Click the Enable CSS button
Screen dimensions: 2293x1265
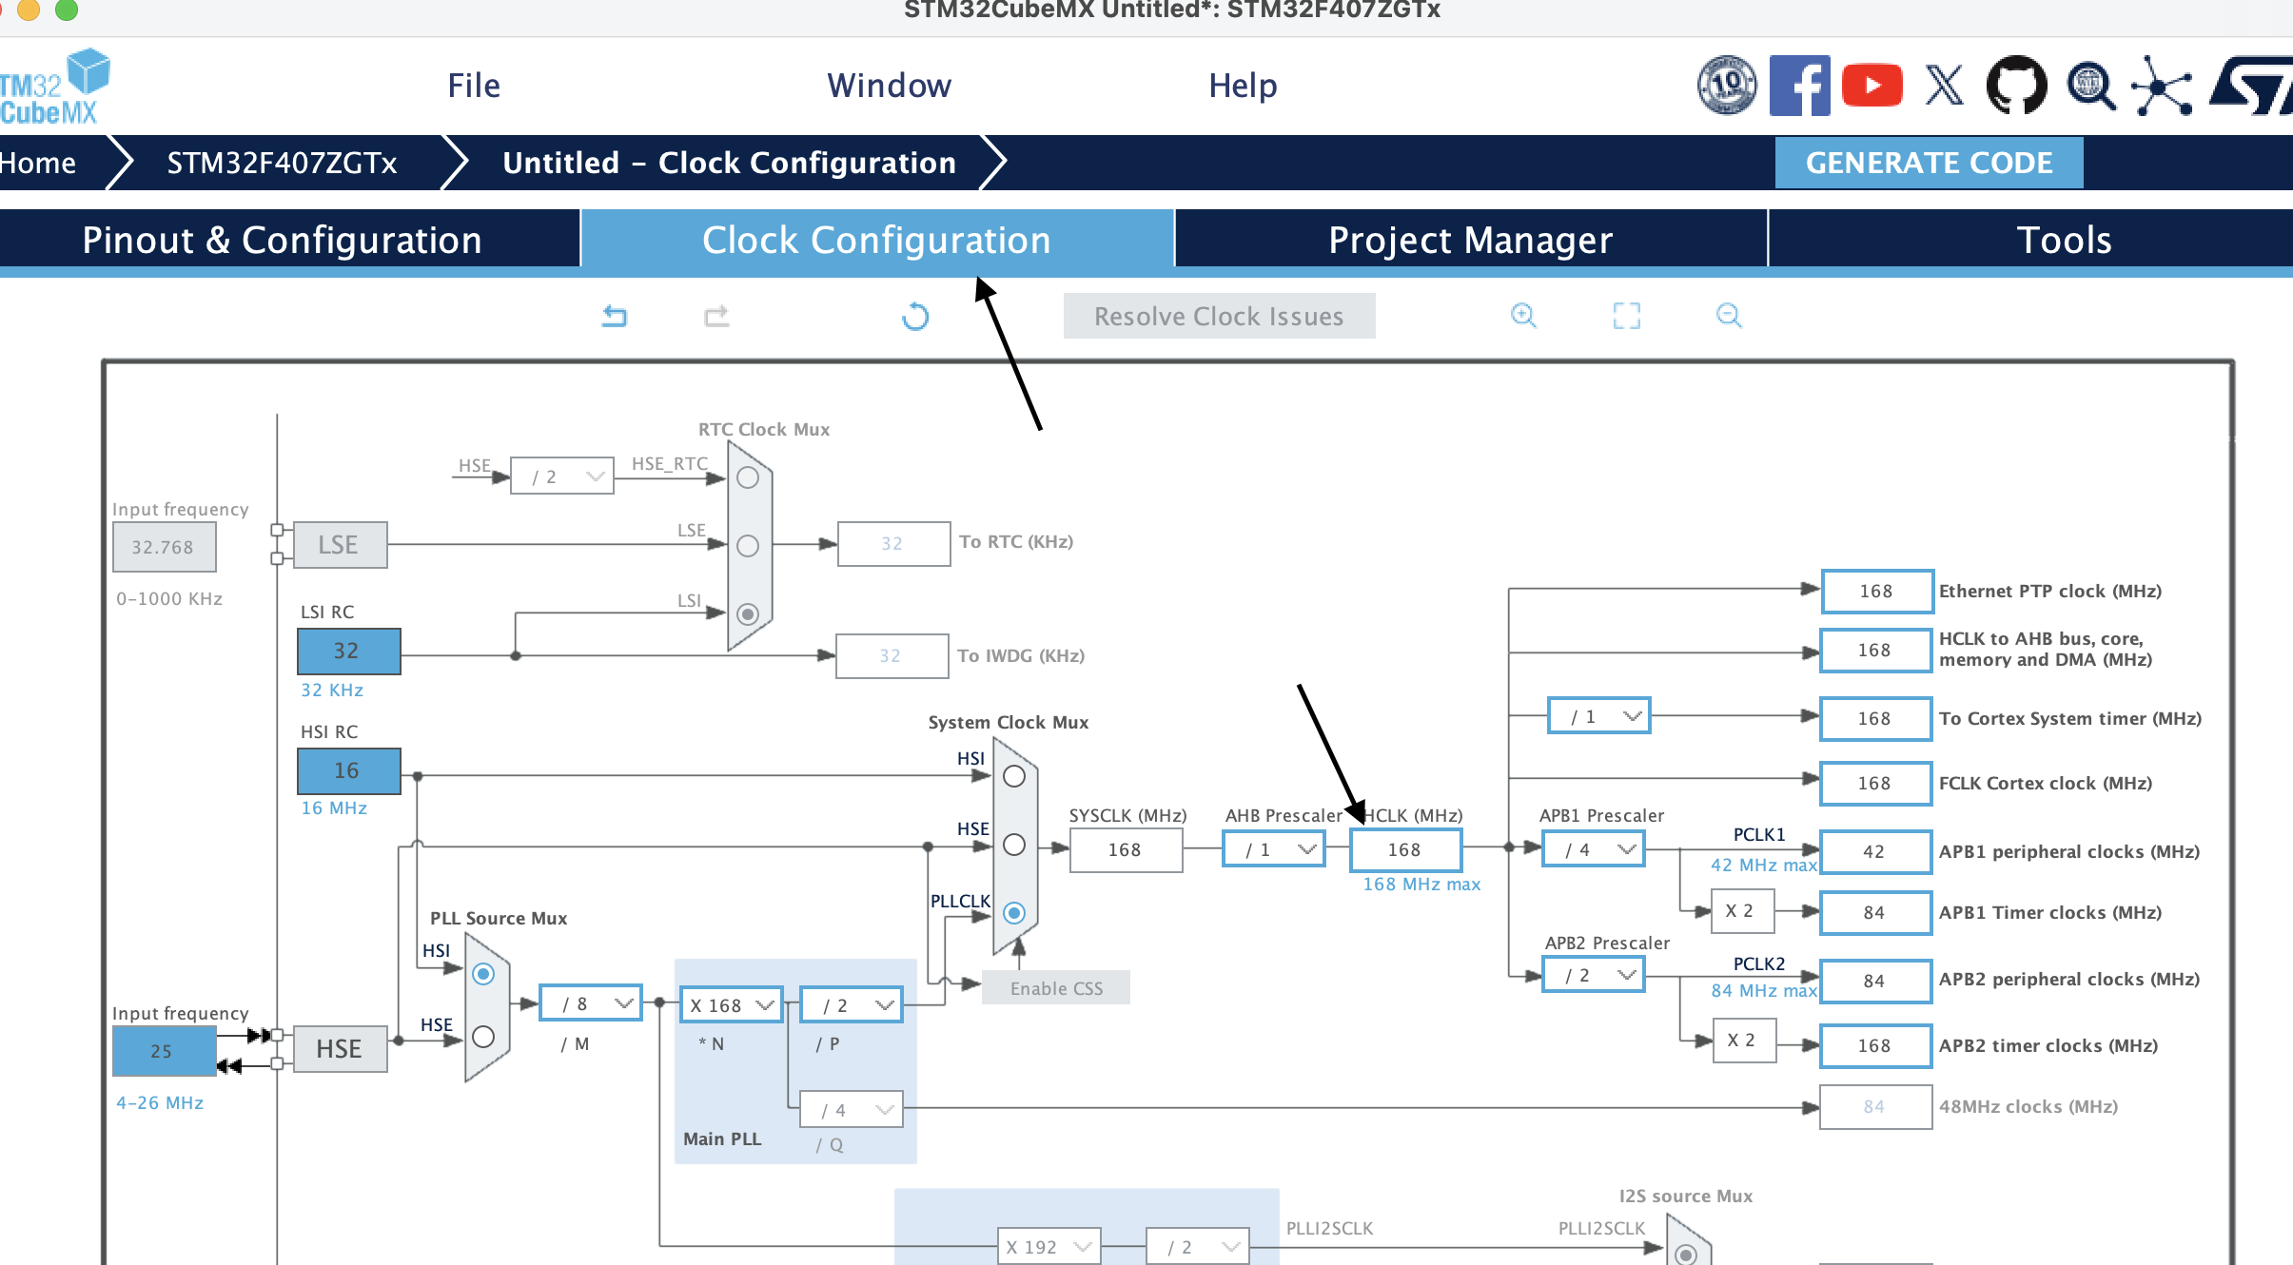[1056, 988]
